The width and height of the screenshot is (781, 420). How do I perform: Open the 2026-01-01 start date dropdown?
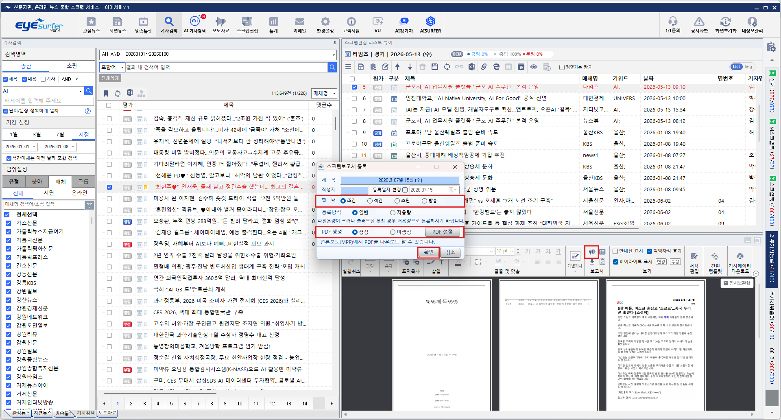coord(34,147)
